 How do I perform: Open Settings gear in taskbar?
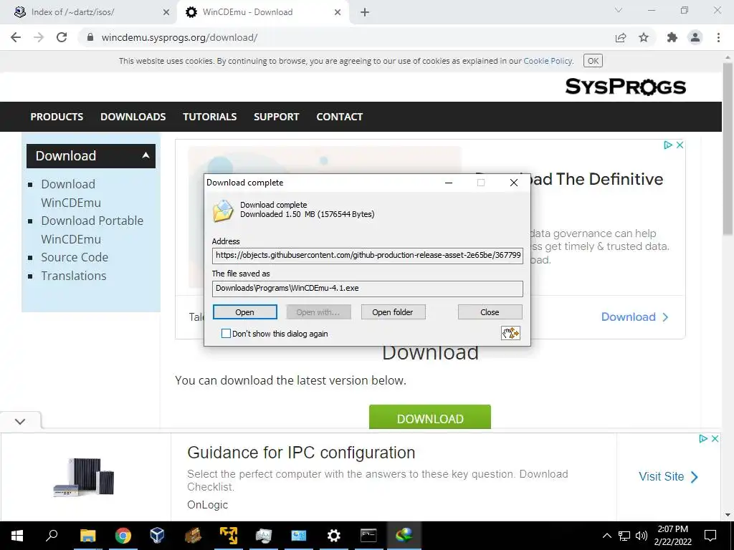pos(334,536)
